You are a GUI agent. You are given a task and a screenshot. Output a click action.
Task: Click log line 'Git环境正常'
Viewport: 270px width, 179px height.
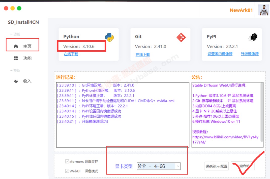pyautogui.click(x=96, y=85)
